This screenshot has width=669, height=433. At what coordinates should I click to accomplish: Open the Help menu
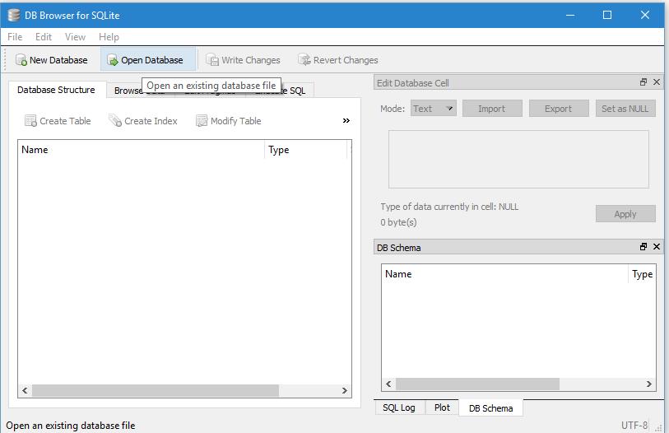109,37
